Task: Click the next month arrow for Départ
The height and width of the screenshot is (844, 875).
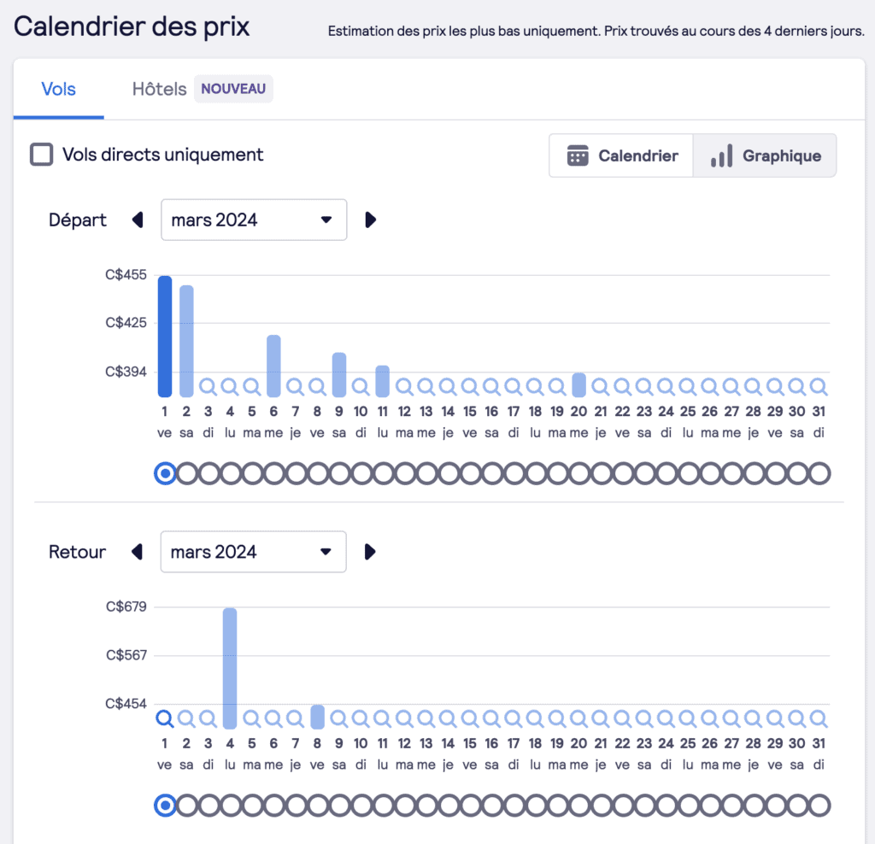Action: coord(370,220)
